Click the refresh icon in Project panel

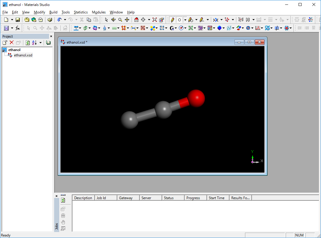pyautogui.click(x=28, y=43)
